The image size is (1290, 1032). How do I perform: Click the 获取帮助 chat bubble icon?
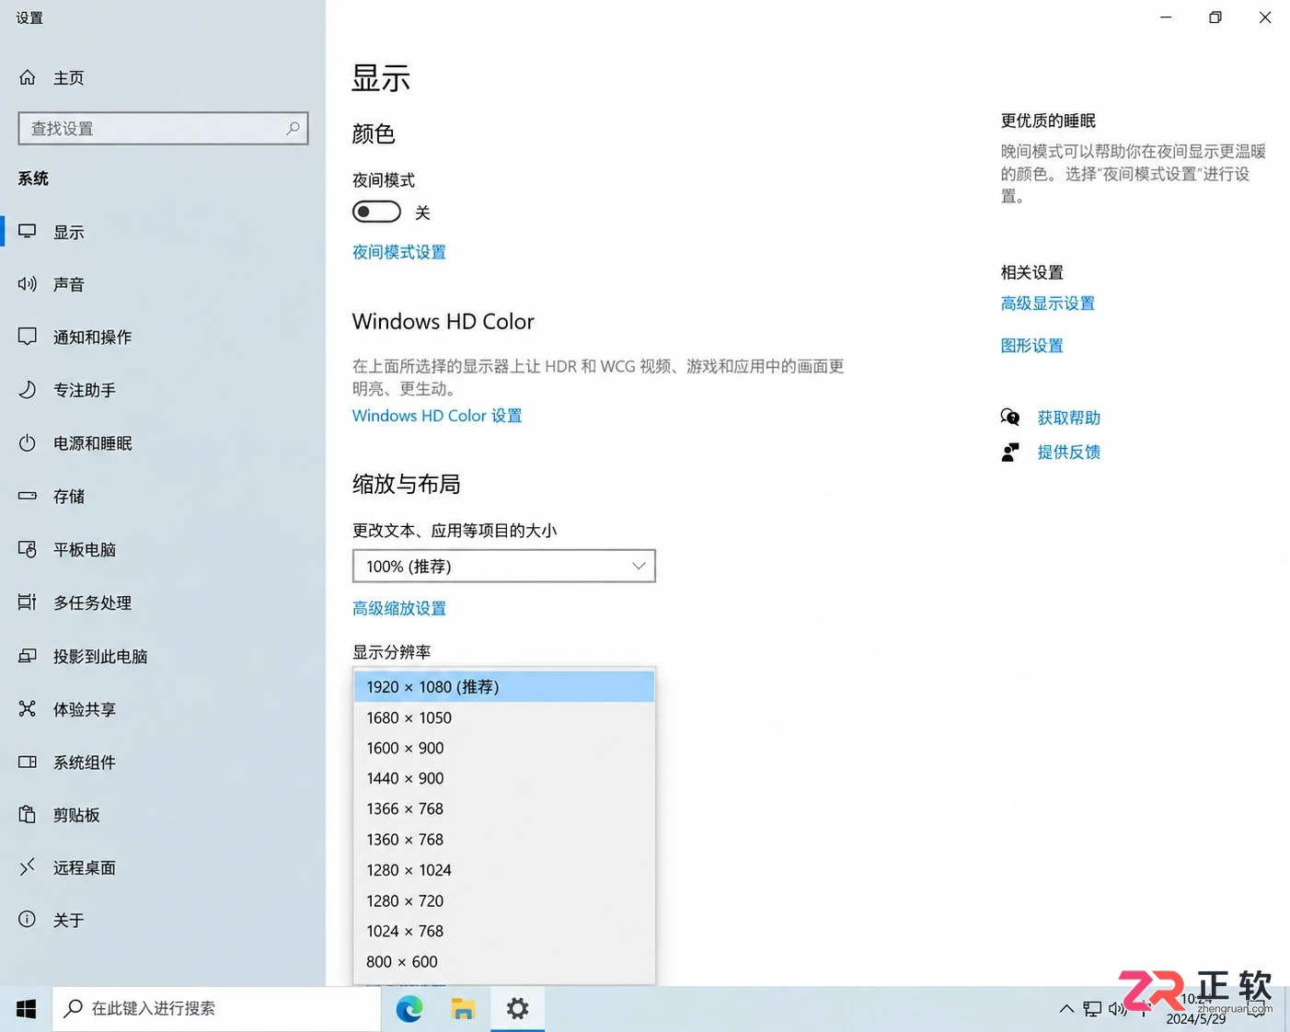[1010, 417]
